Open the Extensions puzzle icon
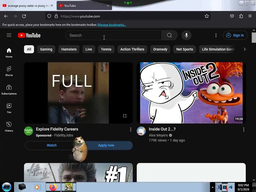256x192 pixels. click(x=241, y=16)
